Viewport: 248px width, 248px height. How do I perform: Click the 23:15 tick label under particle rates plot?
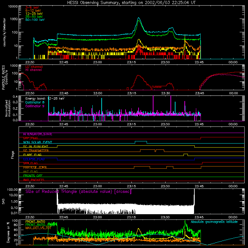point(131,93)
